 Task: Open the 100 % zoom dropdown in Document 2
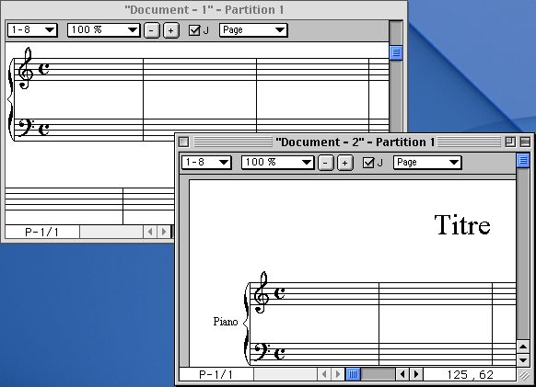coord(277,163)
